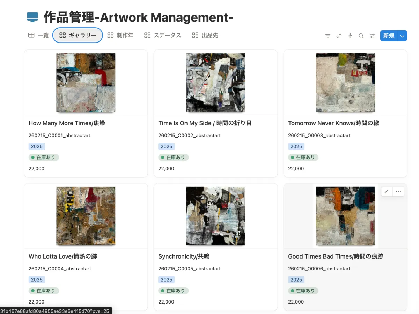The image size is (419, 314).
Task: Open the Tomorrow Never Knows artwork thumbnail
Action: [345, 83]
